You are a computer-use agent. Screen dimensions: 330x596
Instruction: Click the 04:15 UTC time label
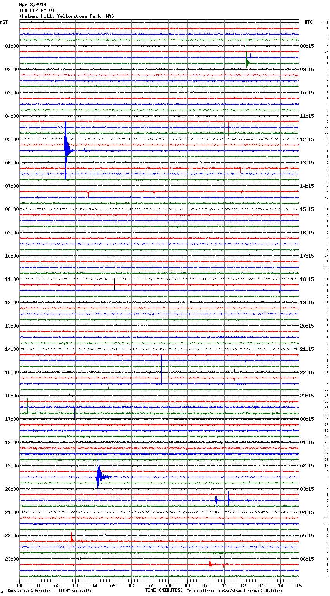point(307,512)
